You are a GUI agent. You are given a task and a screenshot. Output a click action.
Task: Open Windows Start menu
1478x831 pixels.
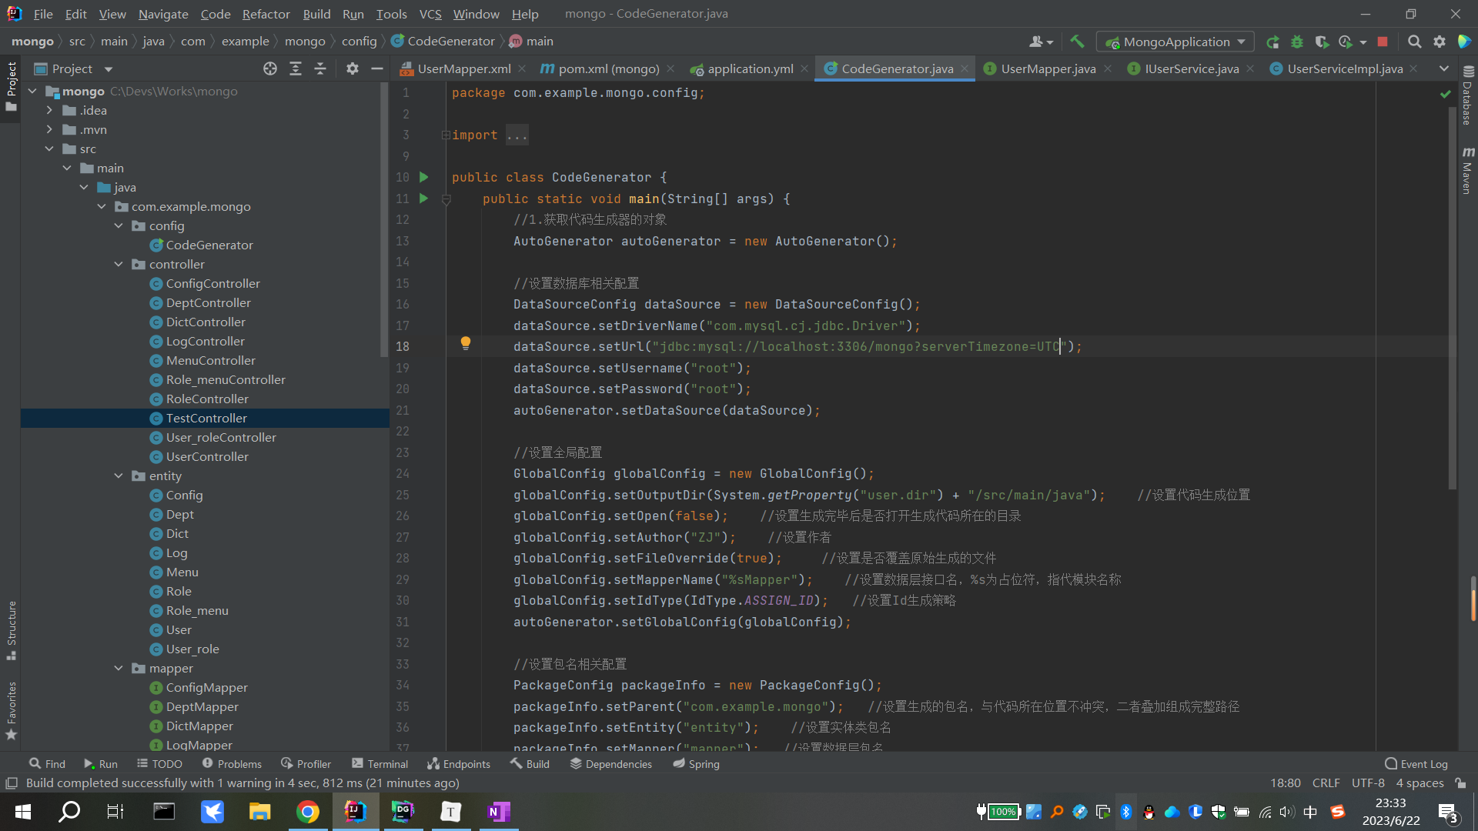coord(23,812)
